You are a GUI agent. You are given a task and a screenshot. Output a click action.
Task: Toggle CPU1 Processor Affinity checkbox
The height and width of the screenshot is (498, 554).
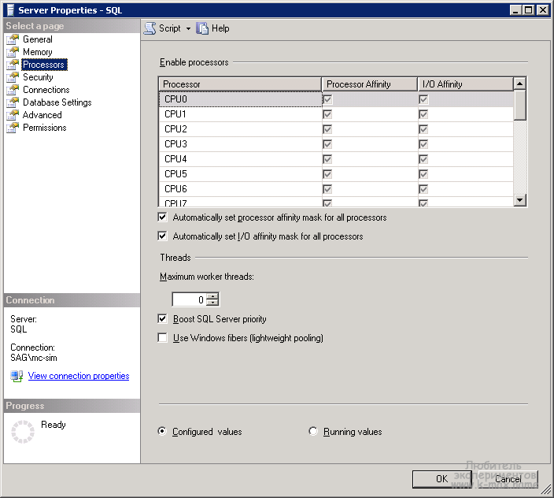click(327, 114)
